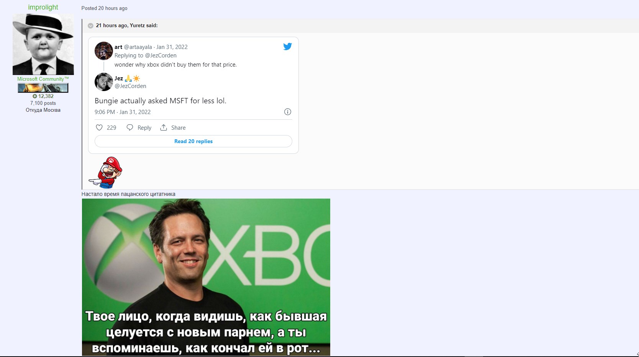The width and height of the screenshot is (639, 357).
Task: Open the 'Posted 20 hours ago' timestamp
Action: [x=104, y=8]
